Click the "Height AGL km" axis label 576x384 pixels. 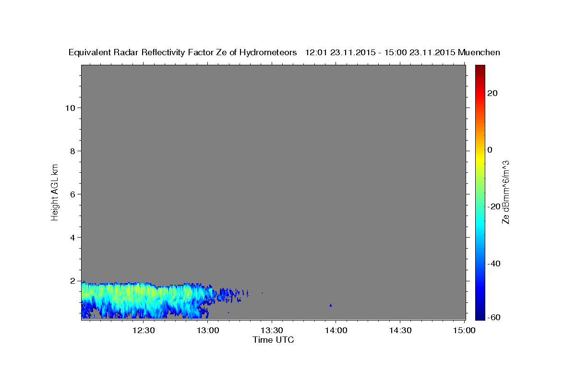[55, 192]
